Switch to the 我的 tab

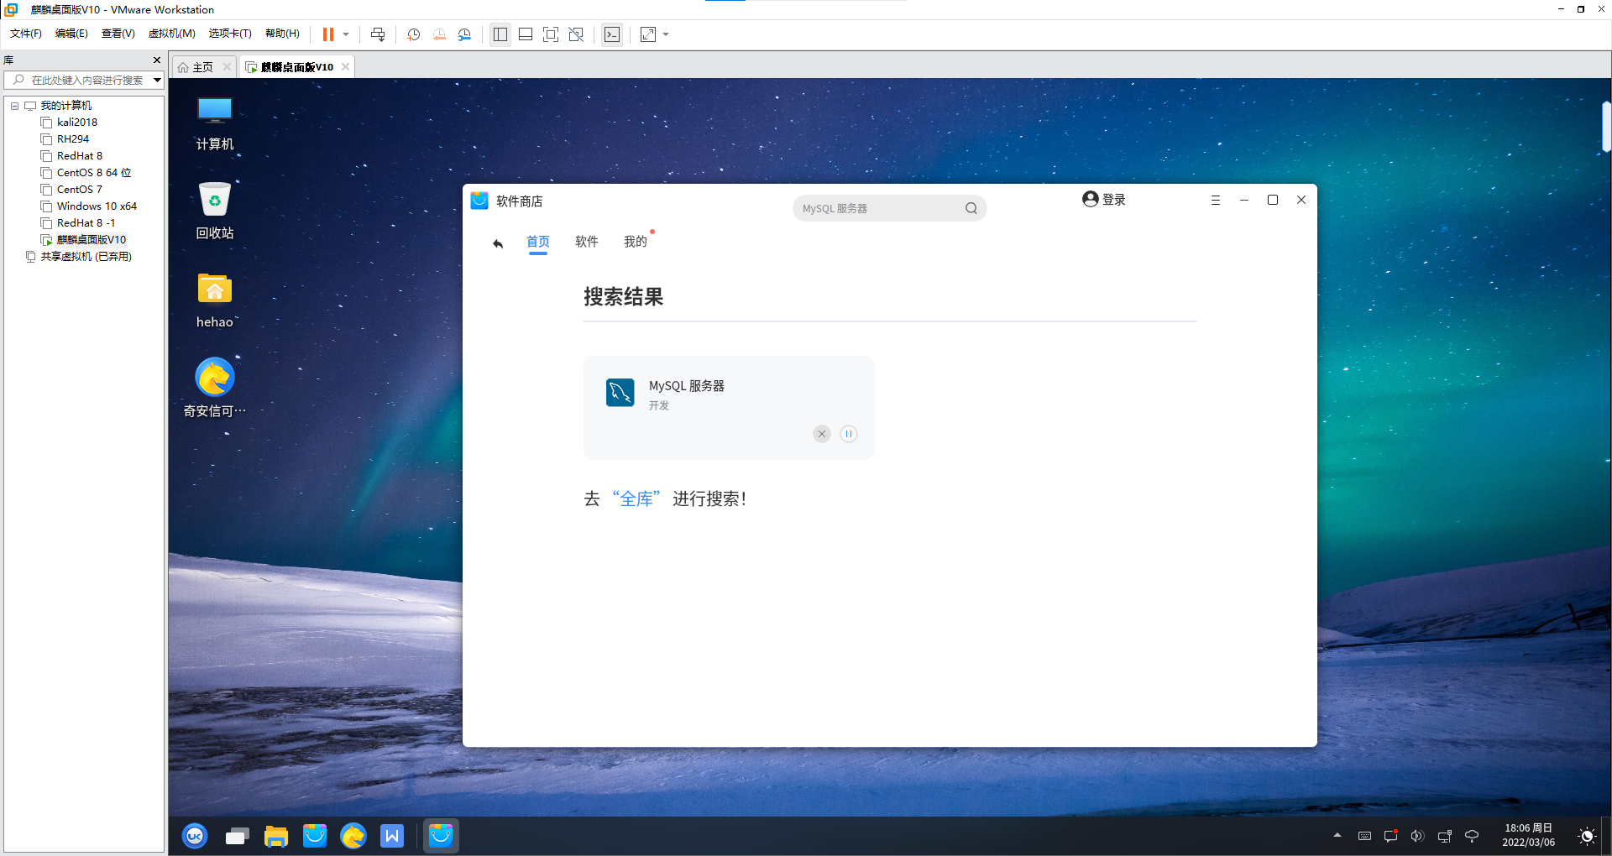[636, 242]
